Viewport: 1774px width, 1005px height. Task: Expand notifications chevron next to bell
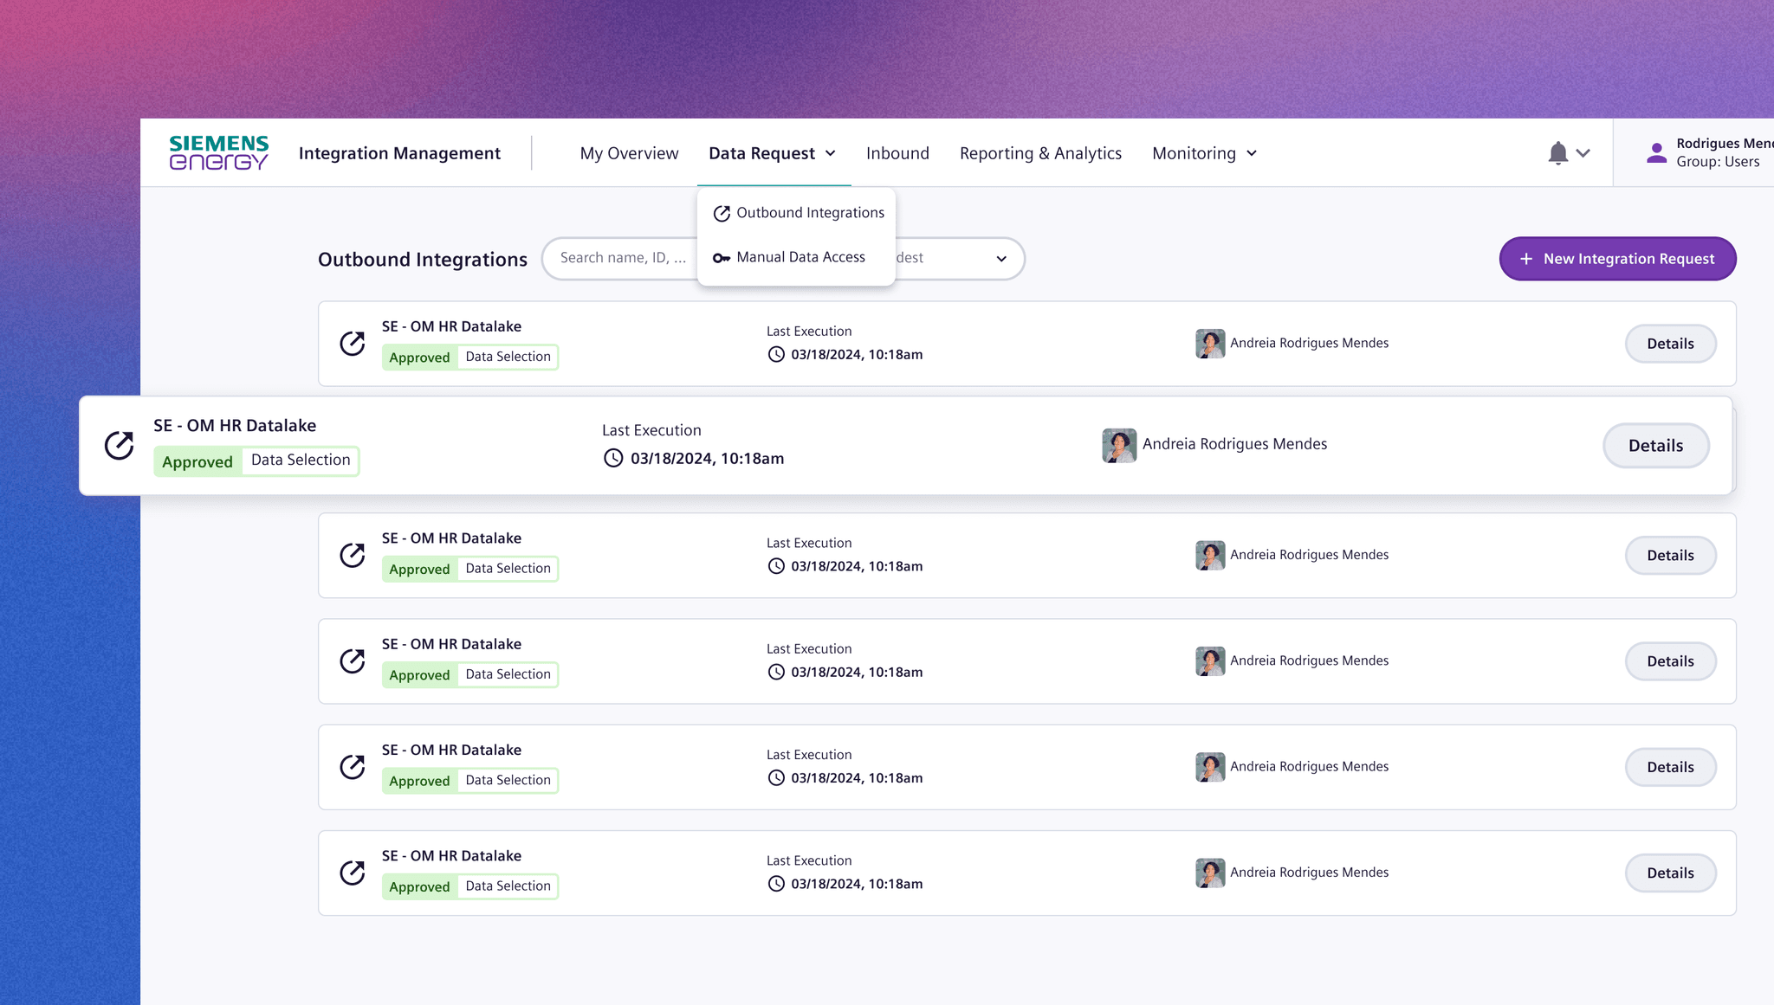(x=1583, y=153)
